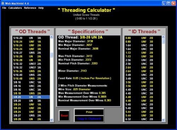This screenshot has width=177, height=130.
Task: Select 0-80 UNF 3B ID thread
Action: pos(143,42)
